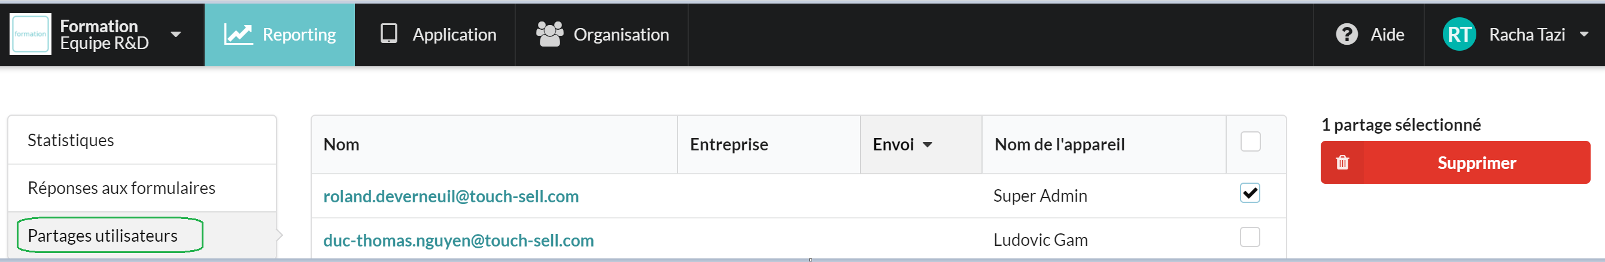Image resolution: width=1605 pixels, height=262 pixels.
Task: Click the RT user avatar
Action: [1459, 34]
